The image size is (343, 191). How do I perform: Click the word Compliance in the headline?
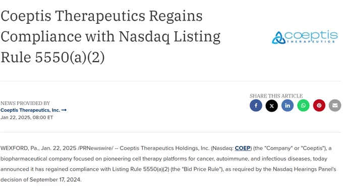(x=41, y=36)
